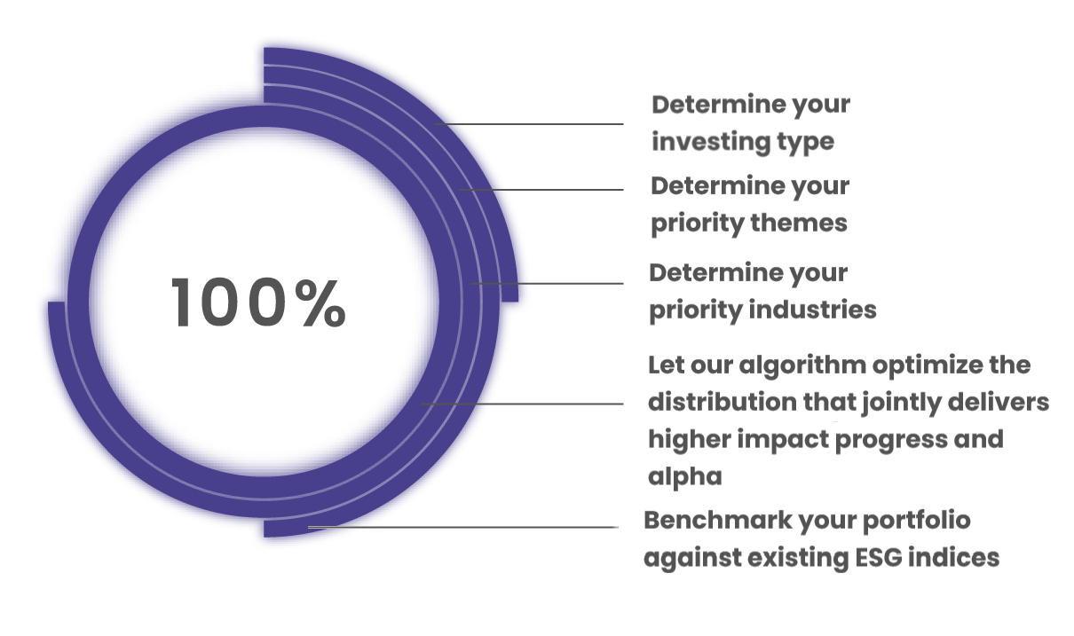
Task: Open the 'Let our algorithm optimize' description
Action: click(849, 420)
